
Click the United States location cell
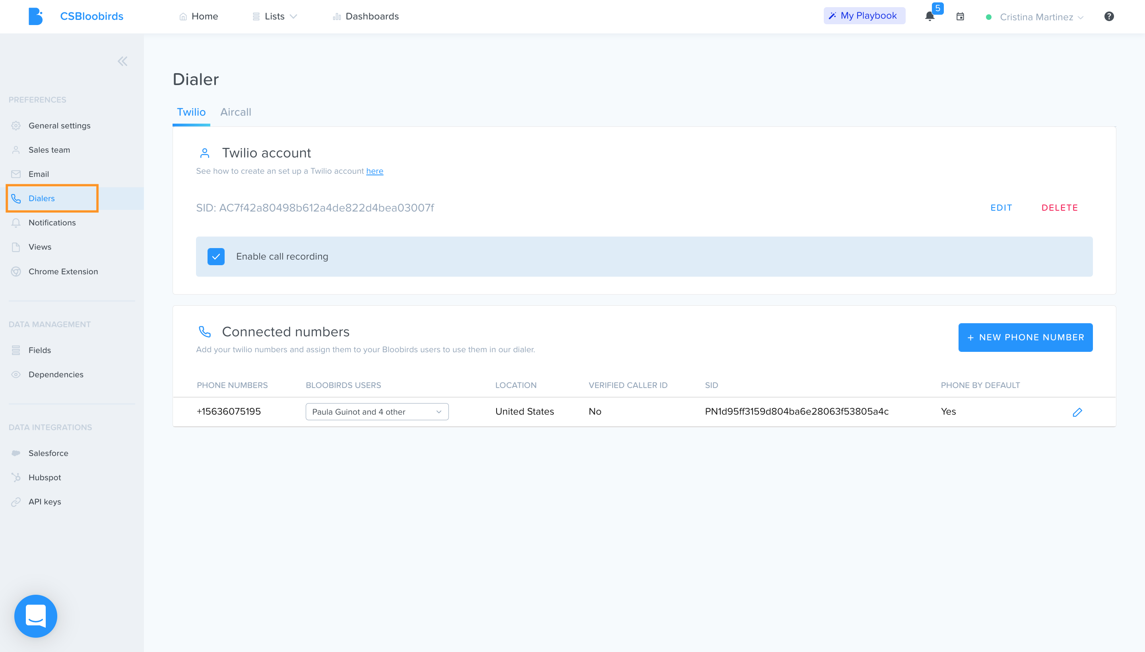(x=524, y=411)
